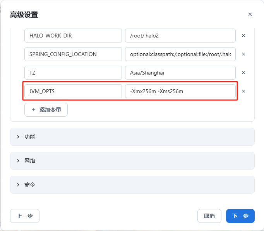
Task: Delete the JVM_OPTS variable row
Action: pyautogui.click(x=243, y=91)
